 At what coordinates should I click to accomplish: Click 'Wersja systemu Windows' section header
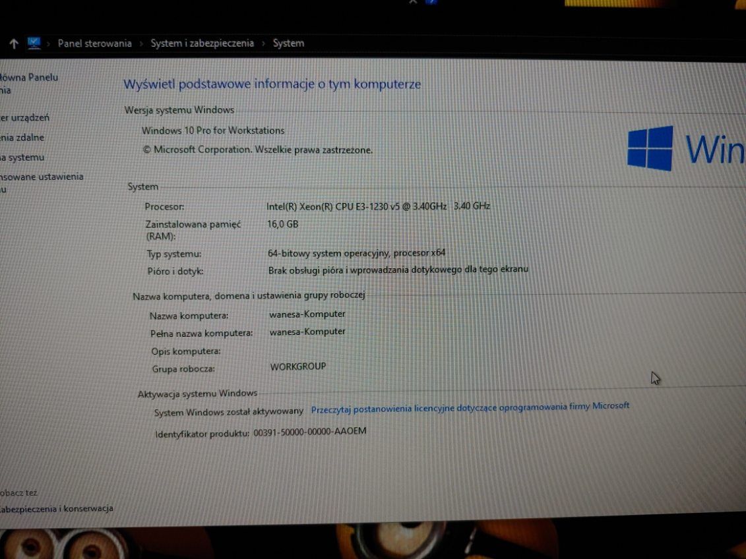click(x=179, y=110)
